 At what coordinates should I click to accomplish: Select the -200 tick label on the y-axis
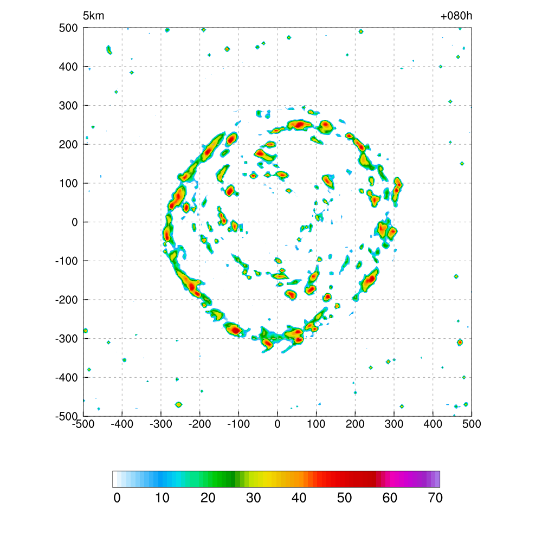pyautogui.click(x=67, y=300)
